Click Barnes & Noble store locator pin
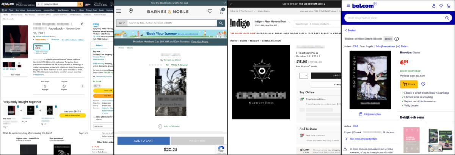Viewport: 455px width, 155px height. click(x=130, y=11)
